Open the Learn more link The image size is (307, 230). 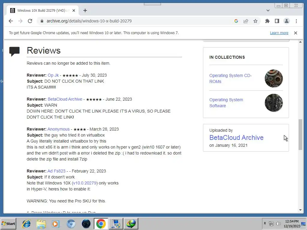pos(279,33)
